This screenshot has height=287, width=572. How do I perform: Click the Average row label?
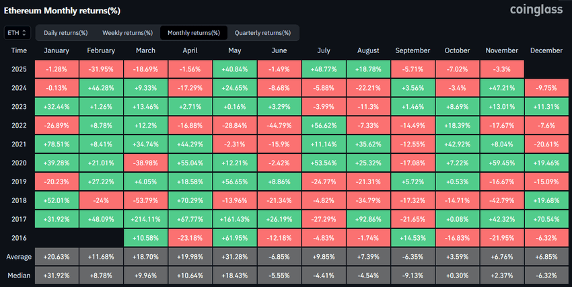pyautogui.click(x=19, y=257)
